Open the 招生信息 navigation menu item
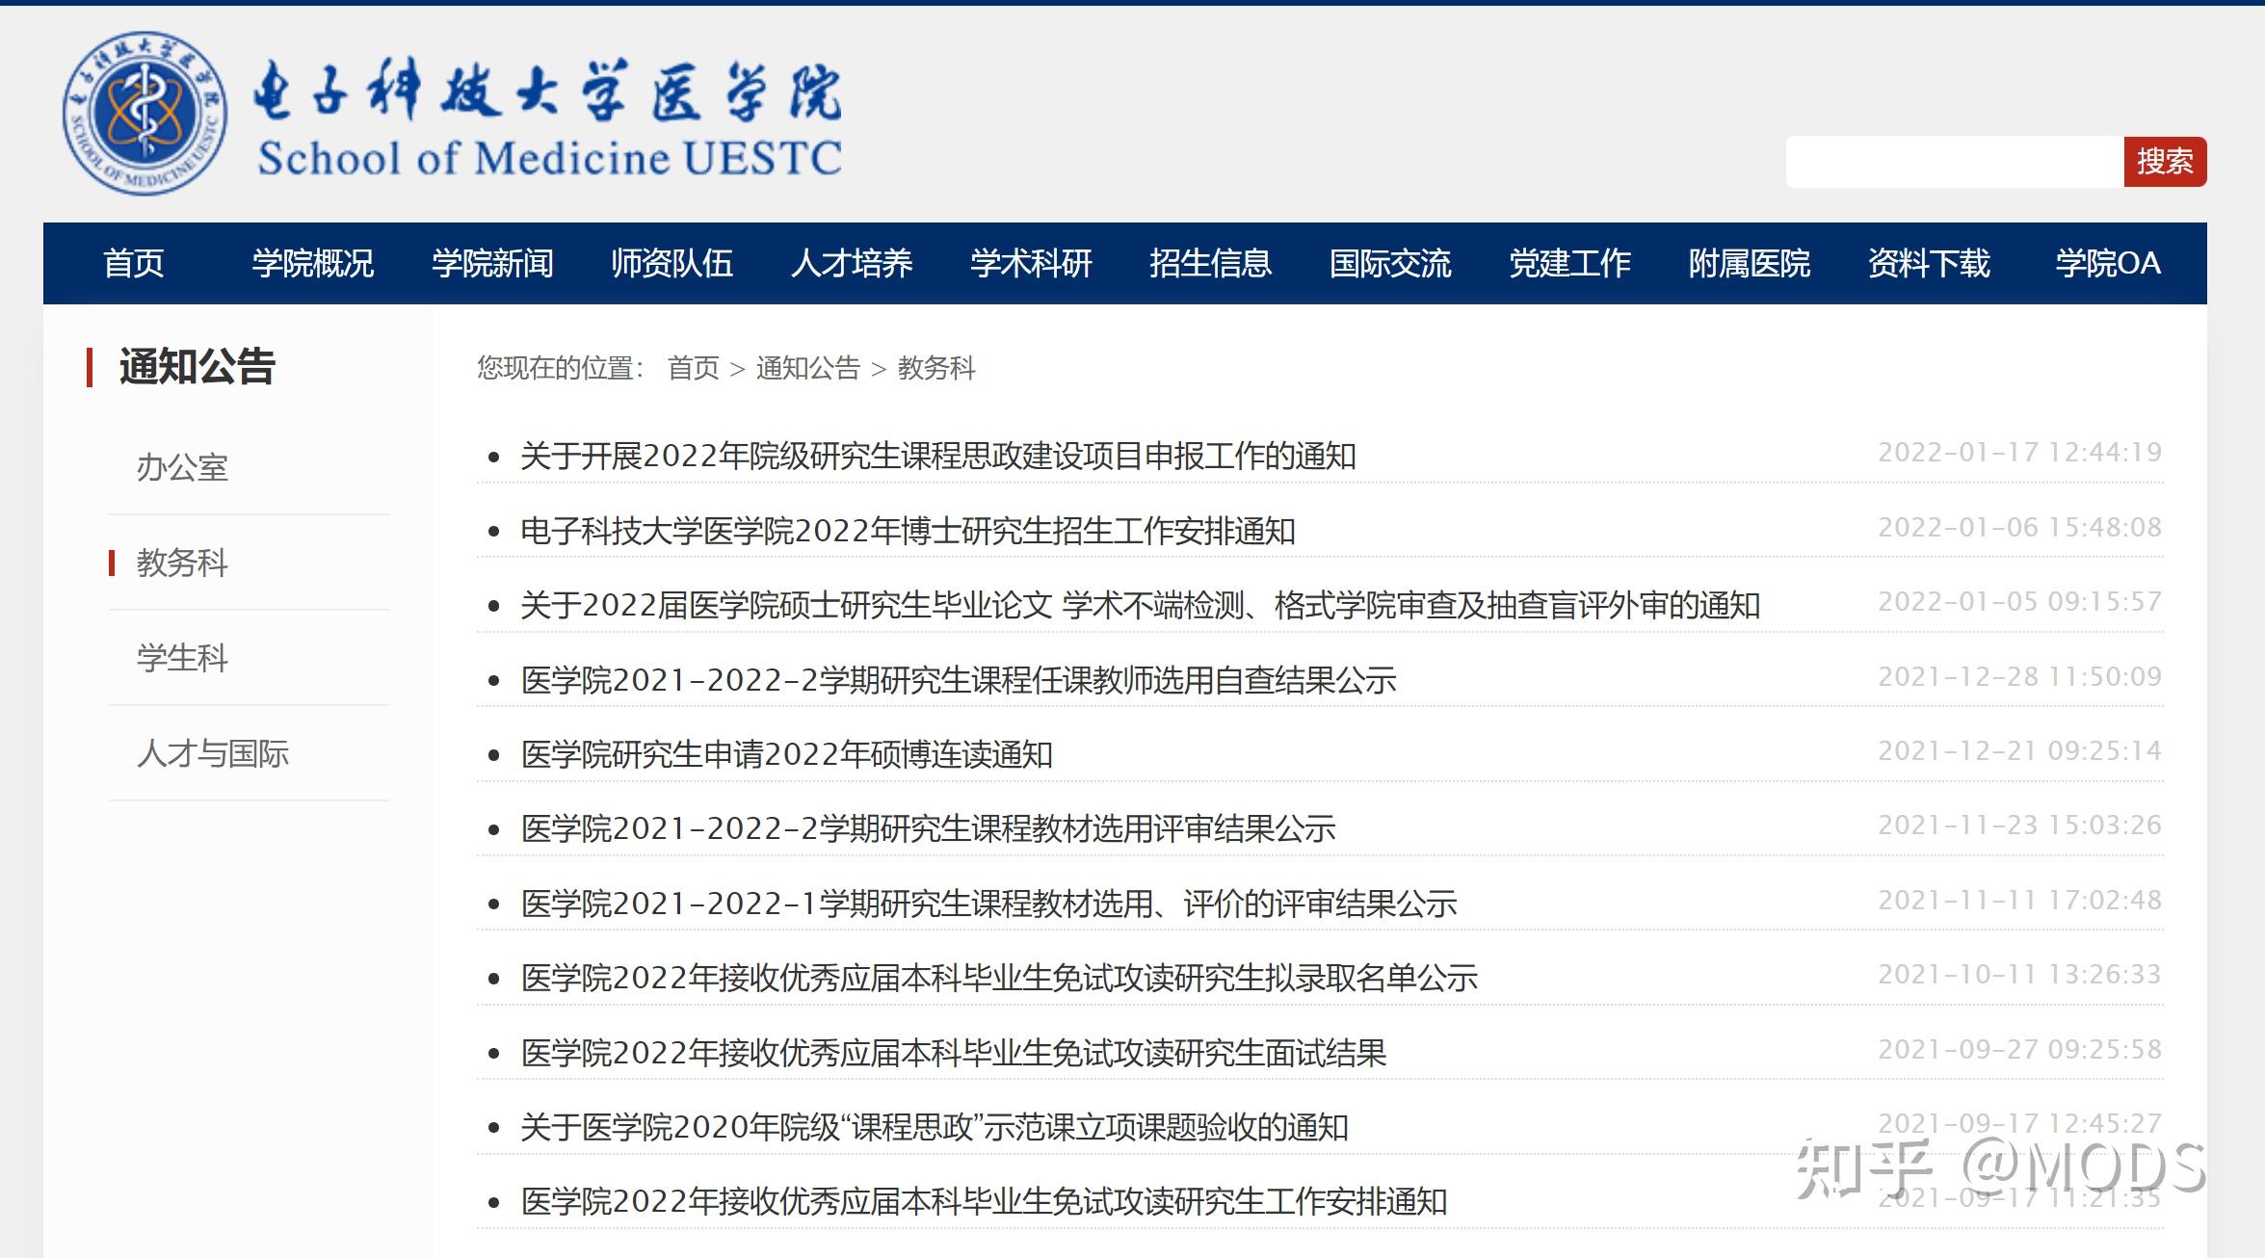 (1210, 263)
